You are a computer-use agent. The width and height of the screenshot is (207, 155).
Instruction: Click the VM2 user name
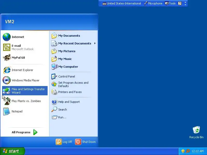(x=10, y=22)
